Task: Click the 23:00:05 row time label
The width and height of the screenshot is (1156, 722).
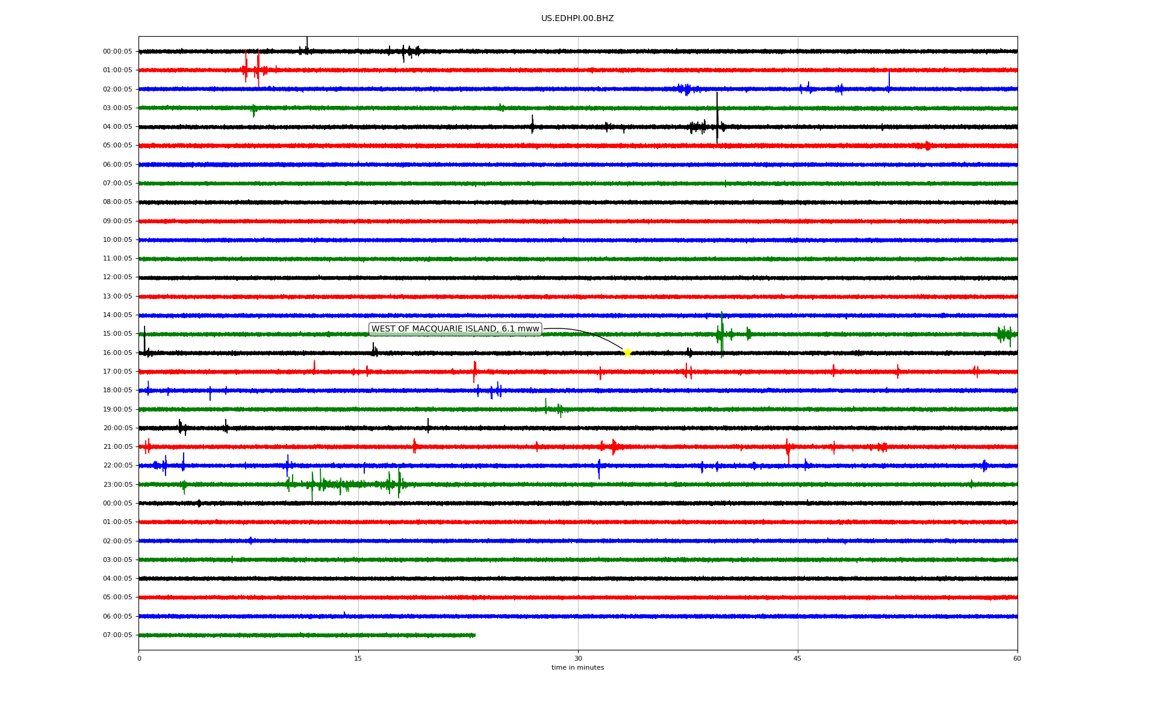Action: click(x=117, y=484)
